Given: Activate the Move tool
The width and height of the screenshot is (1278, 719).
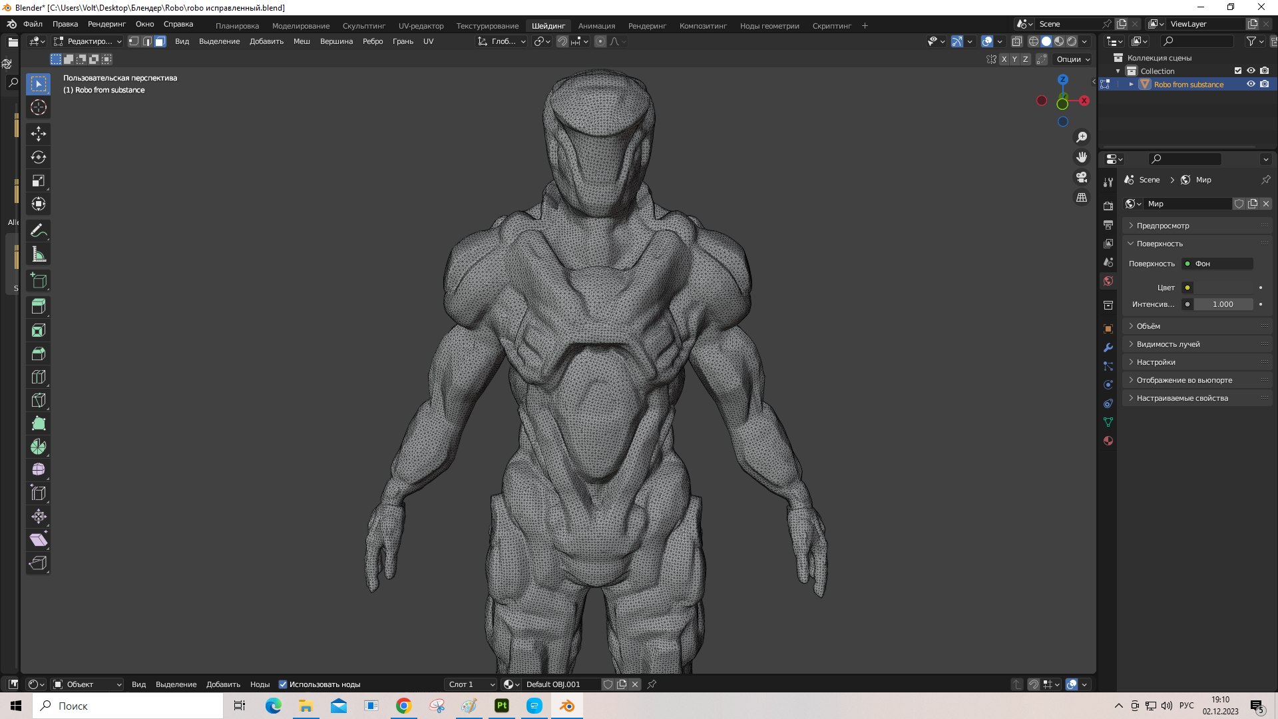Looking at the screenshot, I should pyautogui.click(x=39, y=134).
